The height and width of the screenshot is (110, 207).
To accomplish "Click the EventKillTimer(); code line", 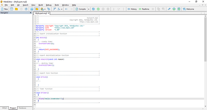I will 46,65.
